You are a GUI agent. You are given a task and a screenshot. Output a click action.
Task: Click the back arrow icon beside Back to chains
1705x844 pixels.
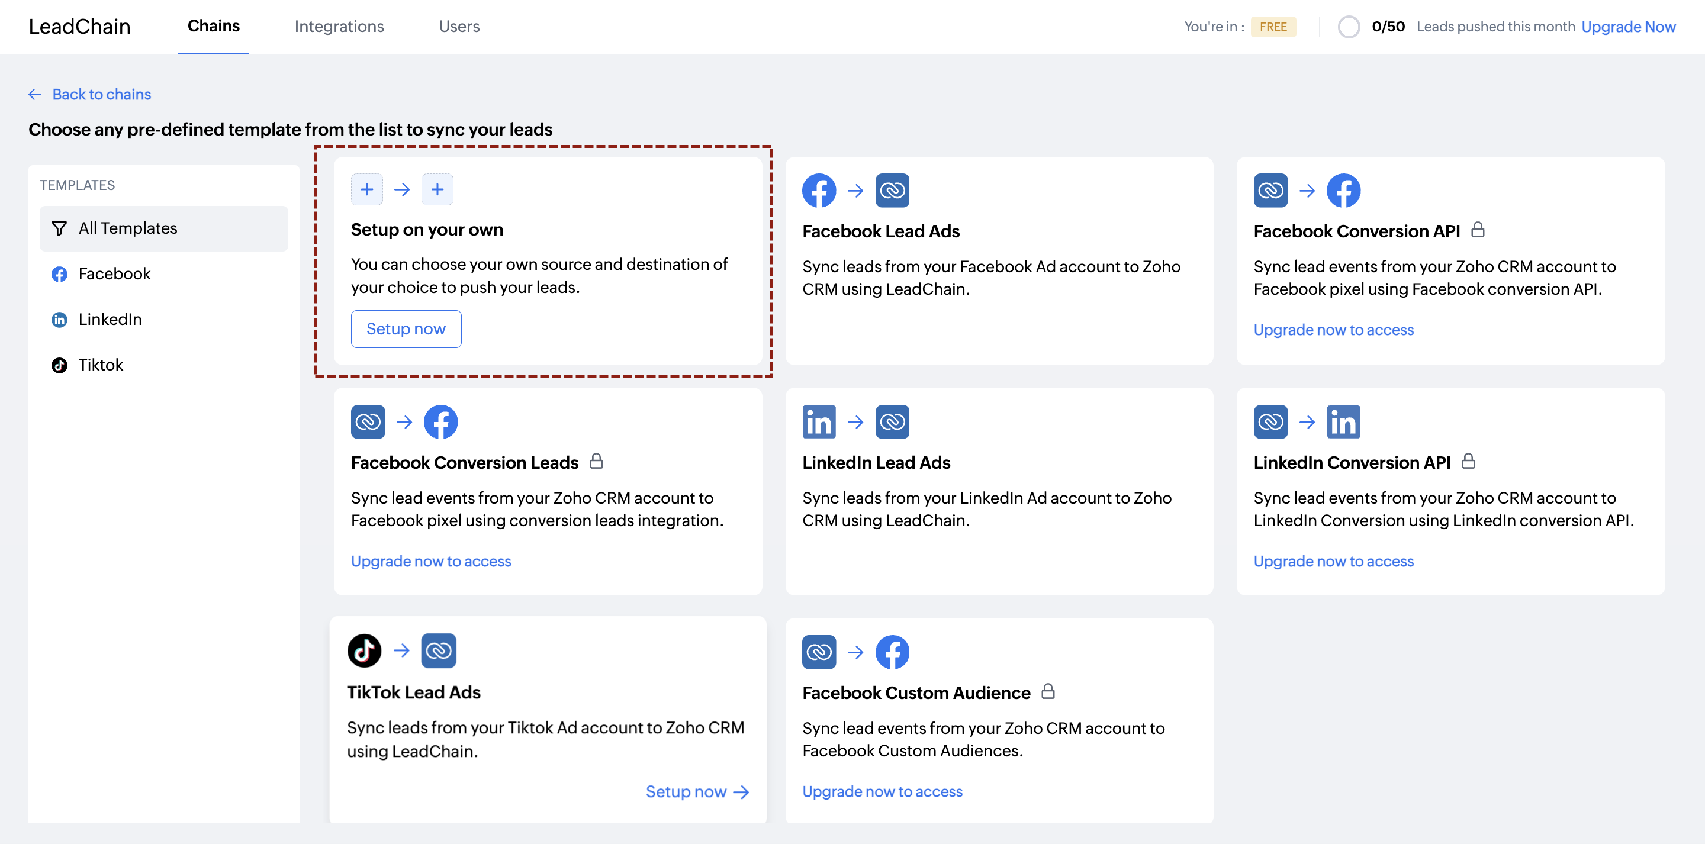tap(34, 95)
